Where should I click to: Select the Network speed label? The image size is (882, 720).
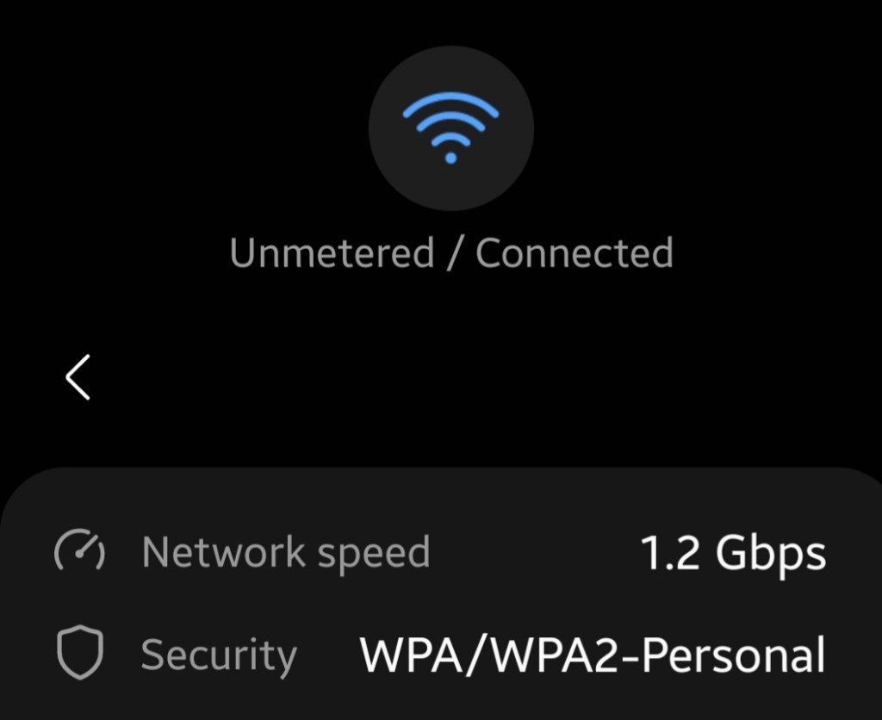coord(285,552)
